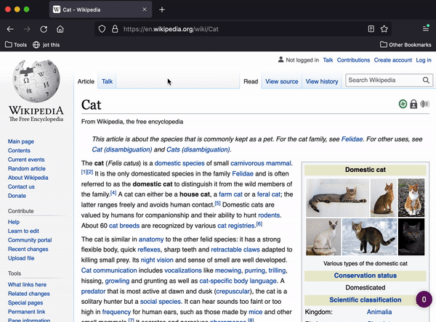Reload the page with the refresh icon
436x322 pixels.
coord(44,29)
